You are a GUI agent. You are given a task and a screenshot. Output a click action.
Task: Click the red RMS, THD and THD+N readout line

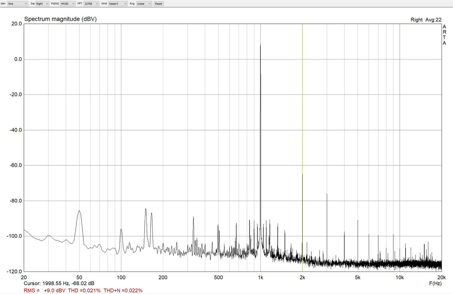click(x=83, y=290)
